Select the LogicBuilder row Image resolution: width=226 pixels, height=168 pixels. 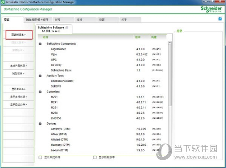pyautogui.click(x=102, y=49)
